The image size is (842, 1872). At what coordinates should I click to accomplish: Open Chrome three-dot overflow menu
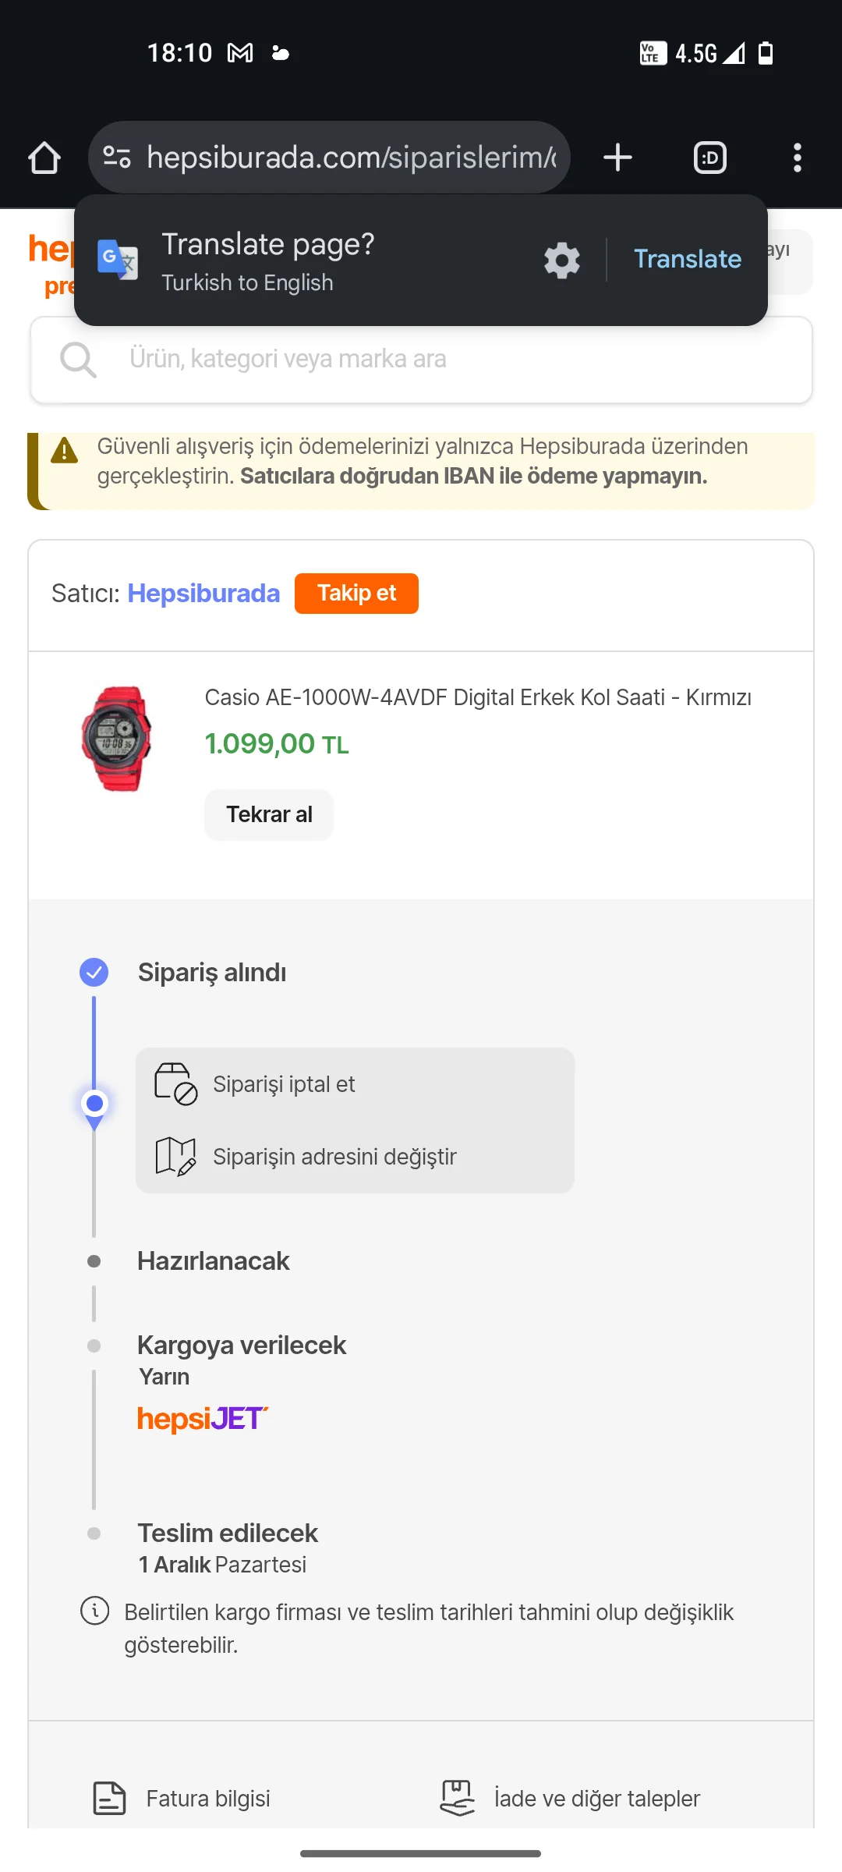click(x=797, y=158)
